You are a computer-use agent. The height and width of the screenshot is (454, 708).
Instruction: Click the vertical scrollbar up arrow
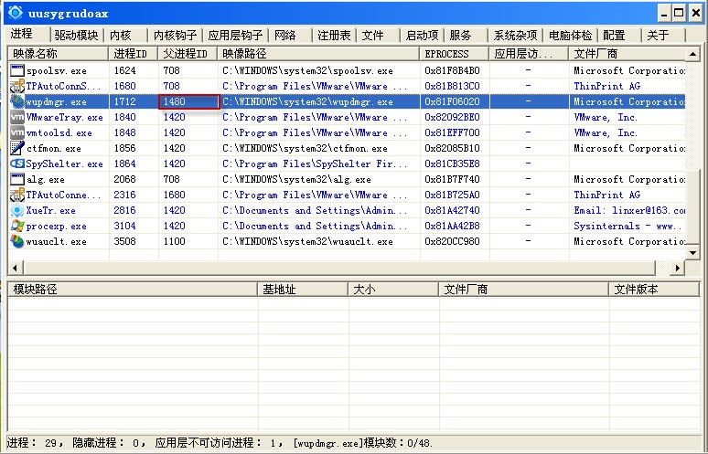(692, 54)
